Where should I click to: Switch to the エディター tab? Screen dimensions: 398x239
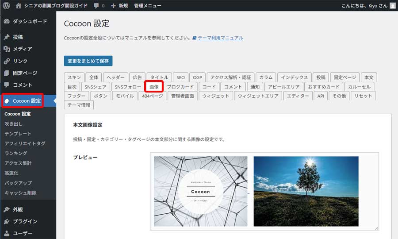point(298,96)
